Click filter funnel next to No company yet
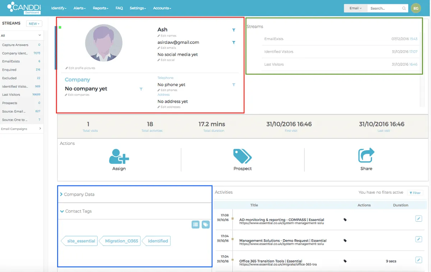Viewport: 431px width, 272px height. click(x=141, y=89)
